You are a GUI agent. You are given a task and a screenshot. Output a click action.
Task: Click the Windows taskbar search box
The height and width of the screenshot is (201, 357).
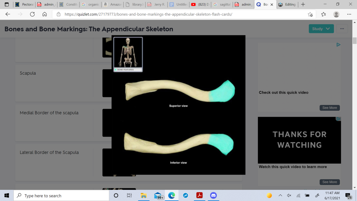point(62,196)
